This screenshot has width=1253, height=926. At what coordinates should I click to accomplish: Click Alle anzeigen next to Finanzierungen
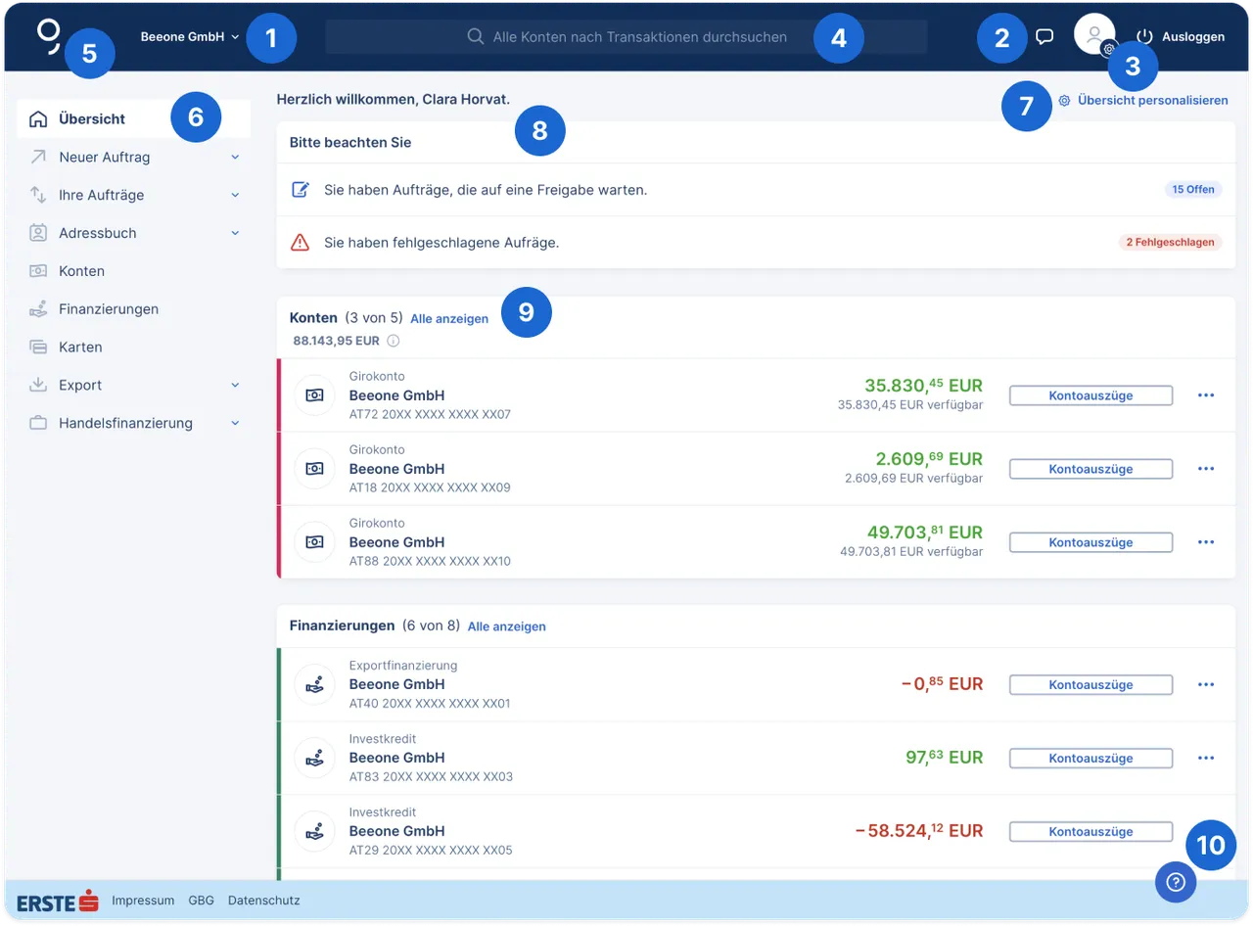click(507, 626)
